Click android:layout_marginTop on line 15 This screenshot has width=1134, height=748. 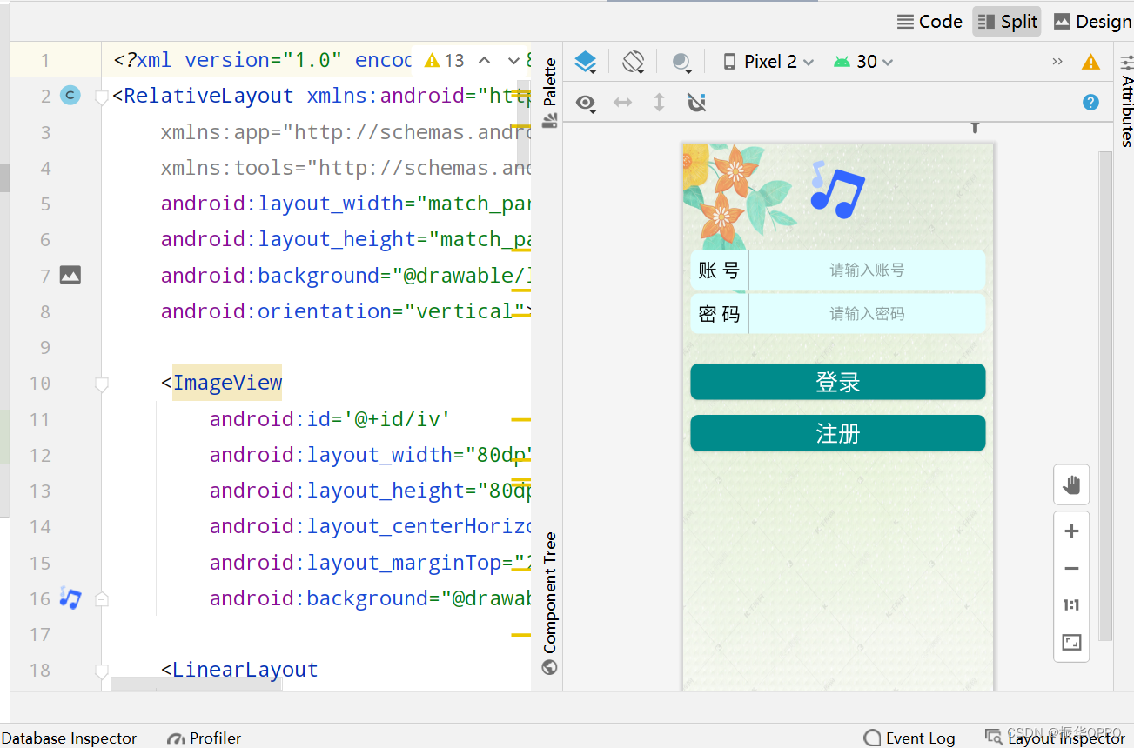[355, 563]
